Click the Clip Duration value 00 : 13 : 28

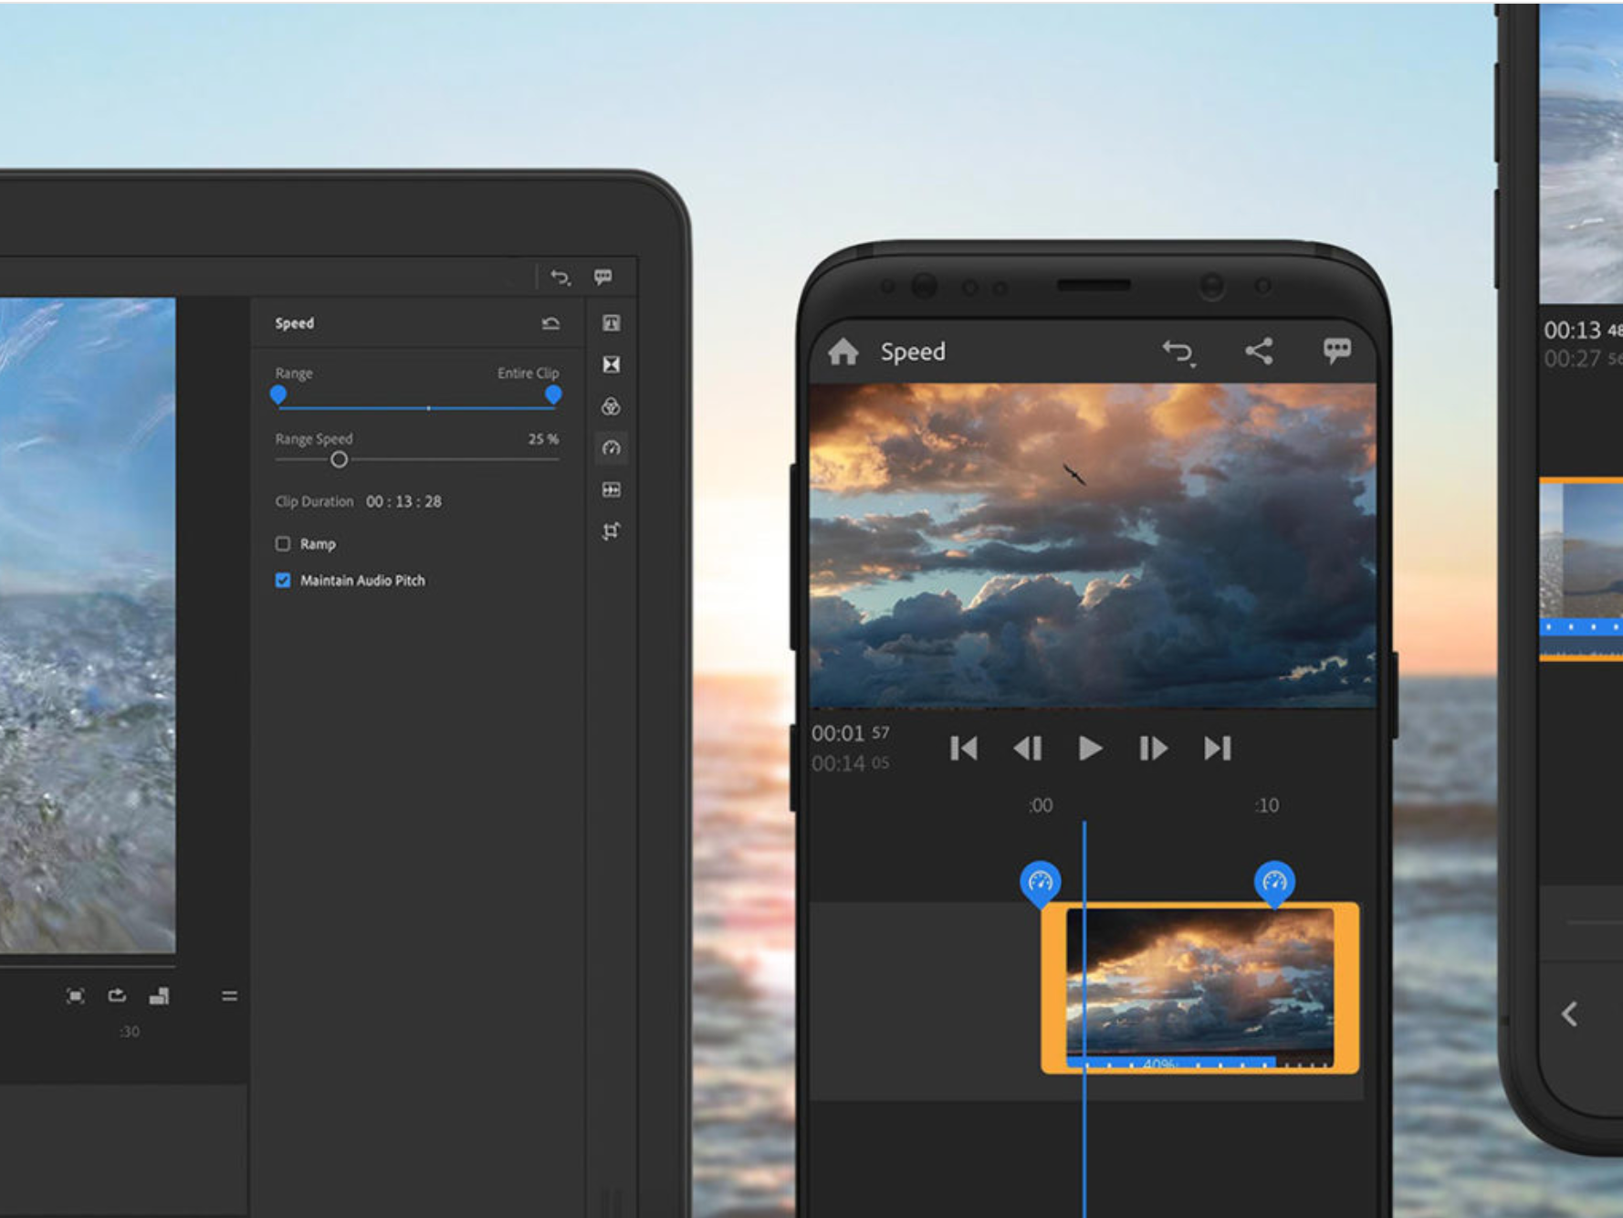(x=403, y=501)
